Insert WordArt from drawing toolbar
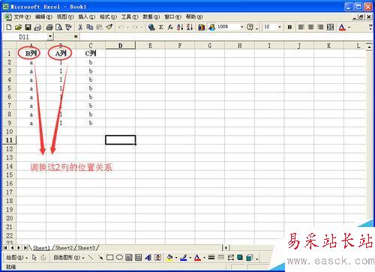Screen dimensions: 375x272 148,257
